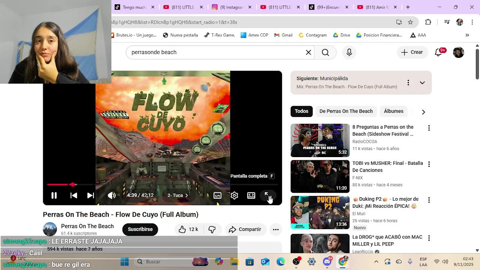Select 'De Perras On The Beach' chip
The width and height of the screenshot is (480, 270).
pos(346,111)
